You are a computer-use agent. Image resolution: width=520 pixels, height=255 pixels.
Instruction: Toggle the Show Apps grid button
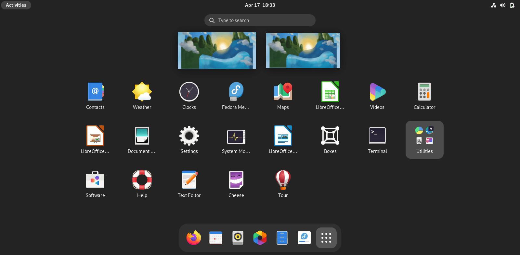[326, 238]
